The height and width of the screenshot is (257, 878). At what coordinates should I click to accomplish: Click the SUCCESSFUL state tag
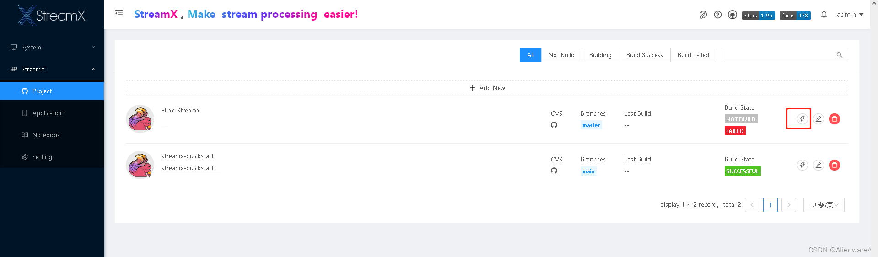click(x=742, y=171)
